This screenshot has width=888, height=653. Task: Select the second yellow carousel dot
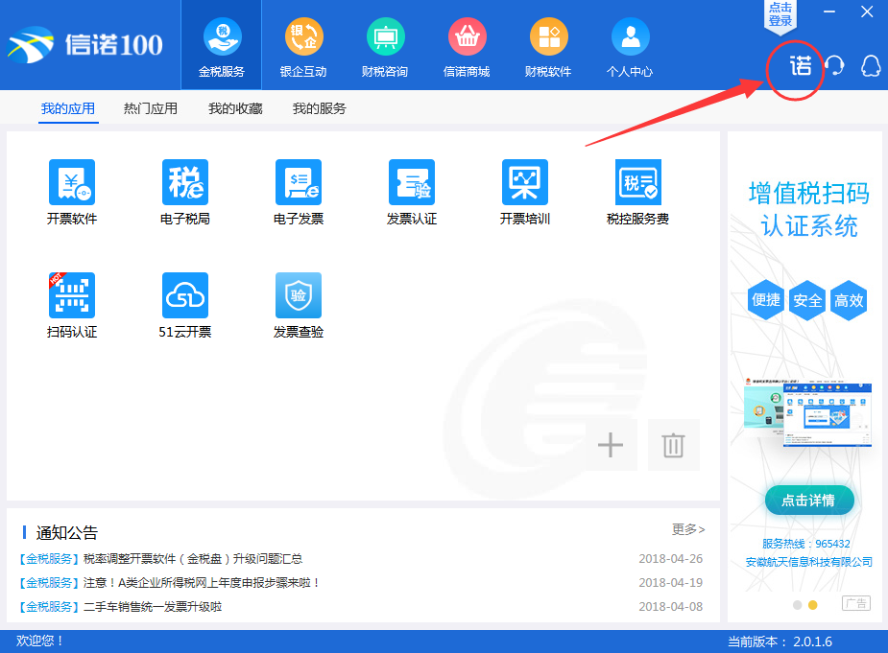click(813, 605)
